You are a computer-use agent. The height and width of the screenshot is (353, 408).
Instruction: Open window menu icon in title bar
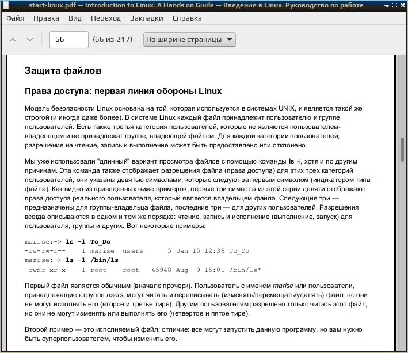click(x=5, y=5)
